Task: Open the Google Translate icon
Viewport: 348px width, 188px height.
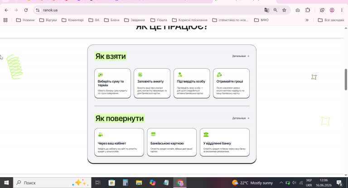Action: pos(266,10)
